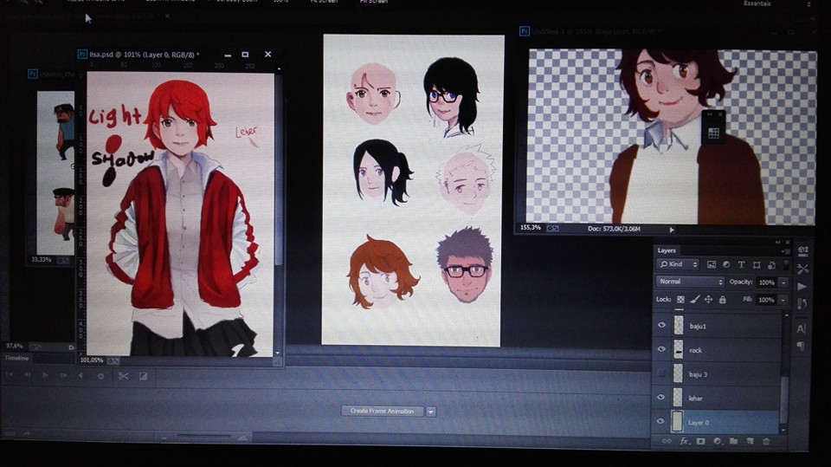Open dropdown beside Create Frame Animation
The height and width of the screenshot is (467, 831).
pyautogui.click(x=431, y=412)
